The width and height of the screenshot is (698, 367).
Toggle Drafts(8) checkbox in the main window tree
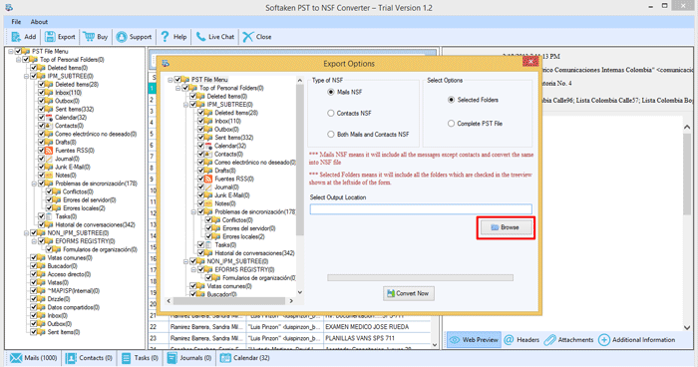[x=42, y=142]
